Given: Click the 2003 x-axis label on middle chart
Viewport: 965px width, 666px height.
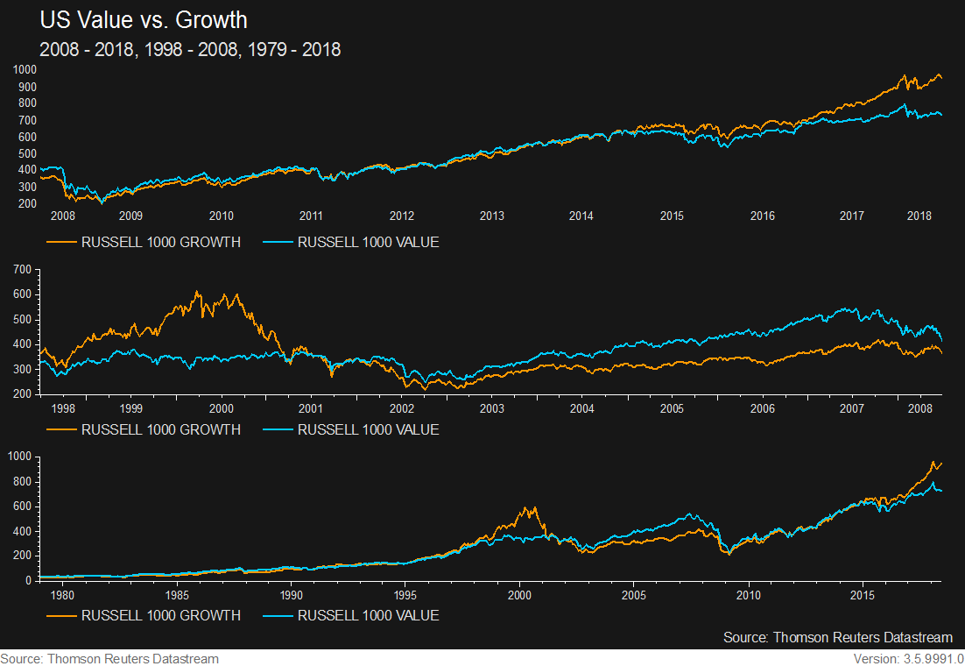Looking at the screenshot, I should (x=492, y=408).
